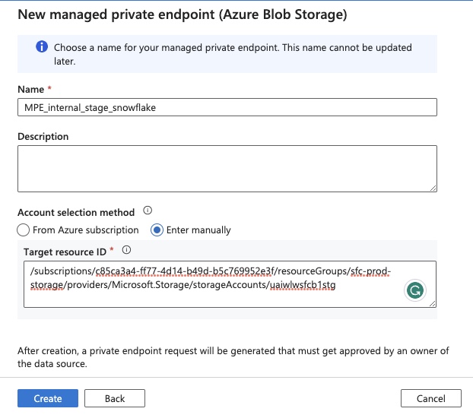Click the Account selection method label
Screen dimensions: 473x418
pos(76,212)
